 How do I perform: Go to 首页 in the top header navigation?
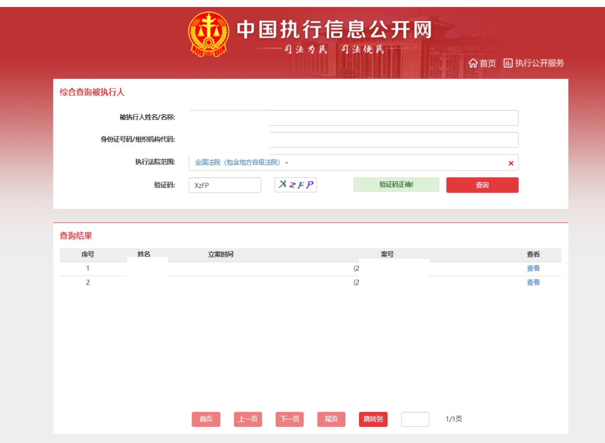[x=482, y=63]
